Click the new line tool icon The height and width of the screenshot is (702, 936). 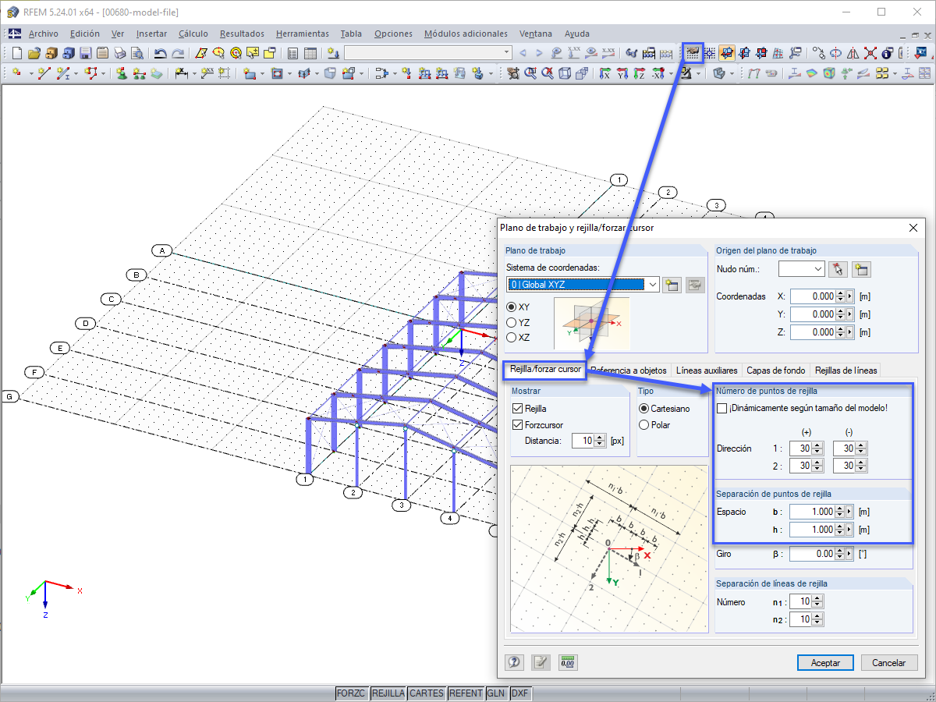(44, 73)
